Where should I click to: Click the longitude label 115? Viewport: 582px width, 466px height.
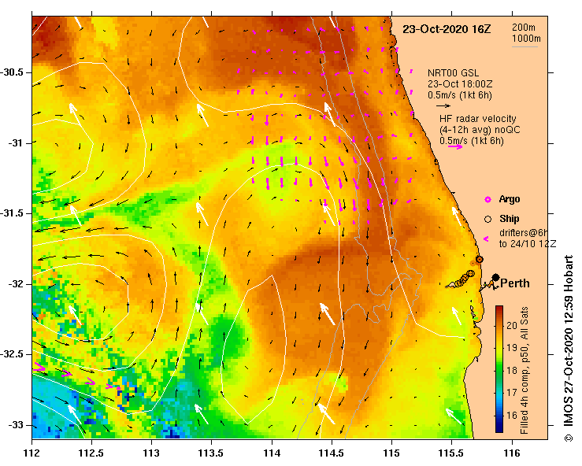pos(391,453)
